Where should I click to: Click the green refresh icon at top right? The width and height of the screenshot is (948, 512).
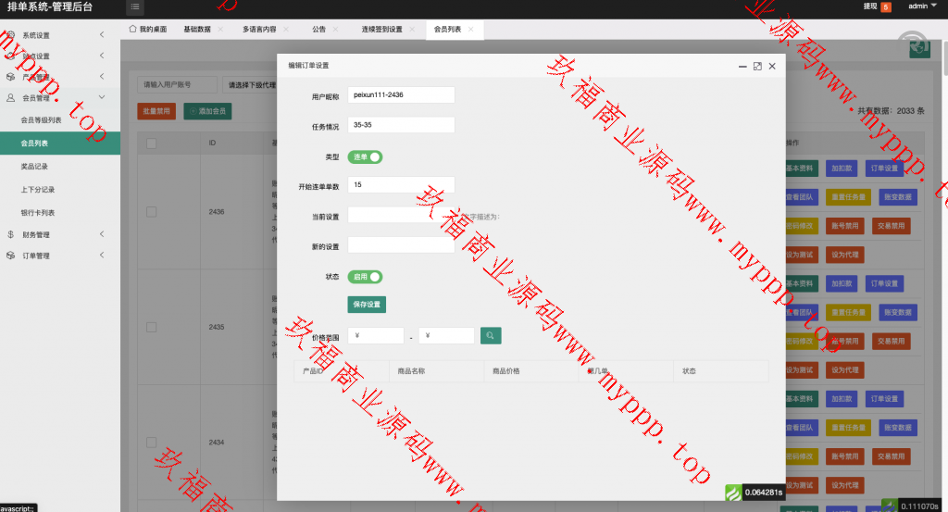919,49
